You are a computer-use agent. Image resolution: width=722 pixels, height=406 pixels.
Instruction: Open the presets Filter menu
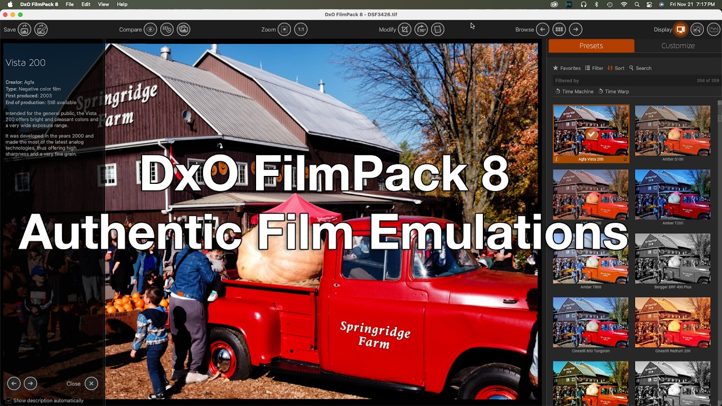(x=594, y=68)
